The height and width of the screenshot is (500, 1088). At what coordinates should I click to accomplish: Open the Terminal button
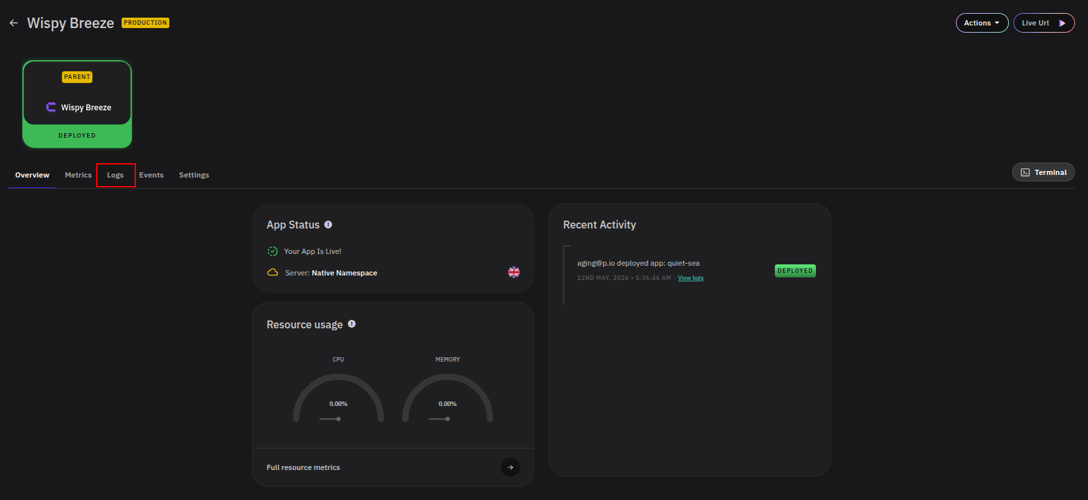[1044, 172]
